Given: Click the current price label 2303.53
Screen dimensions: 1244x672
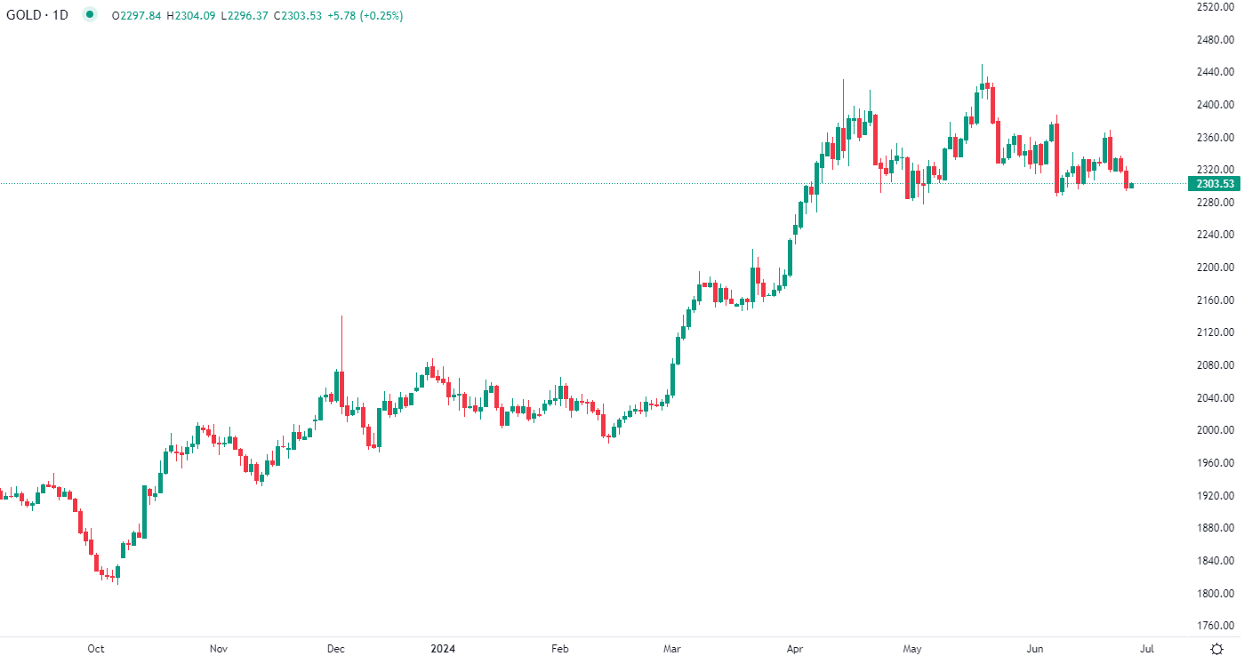Looking at the screenshot, I should 1215,184.
